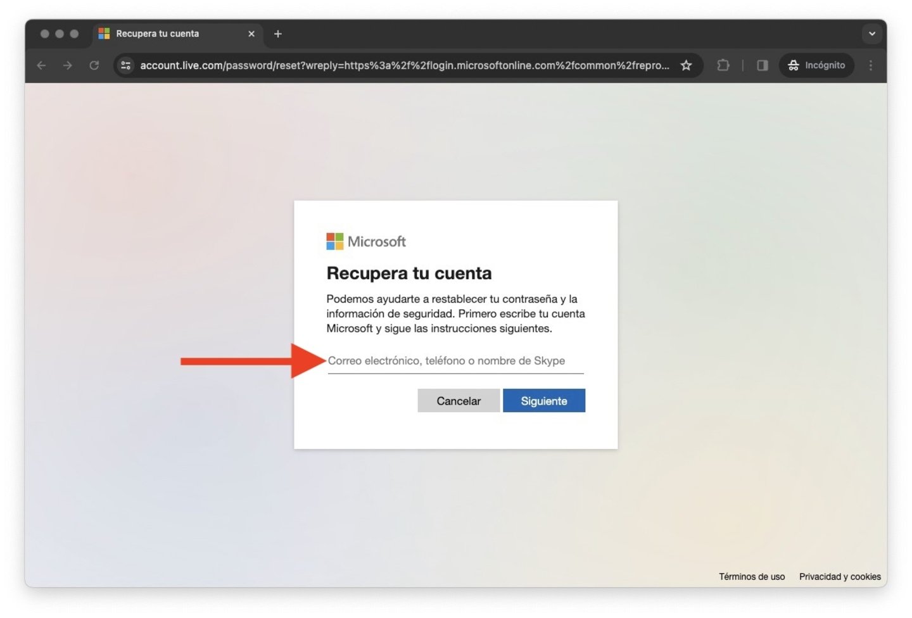Open the Incógnito profile indicator
This screenshot has width=912, height=618.
tap(816, 65)
